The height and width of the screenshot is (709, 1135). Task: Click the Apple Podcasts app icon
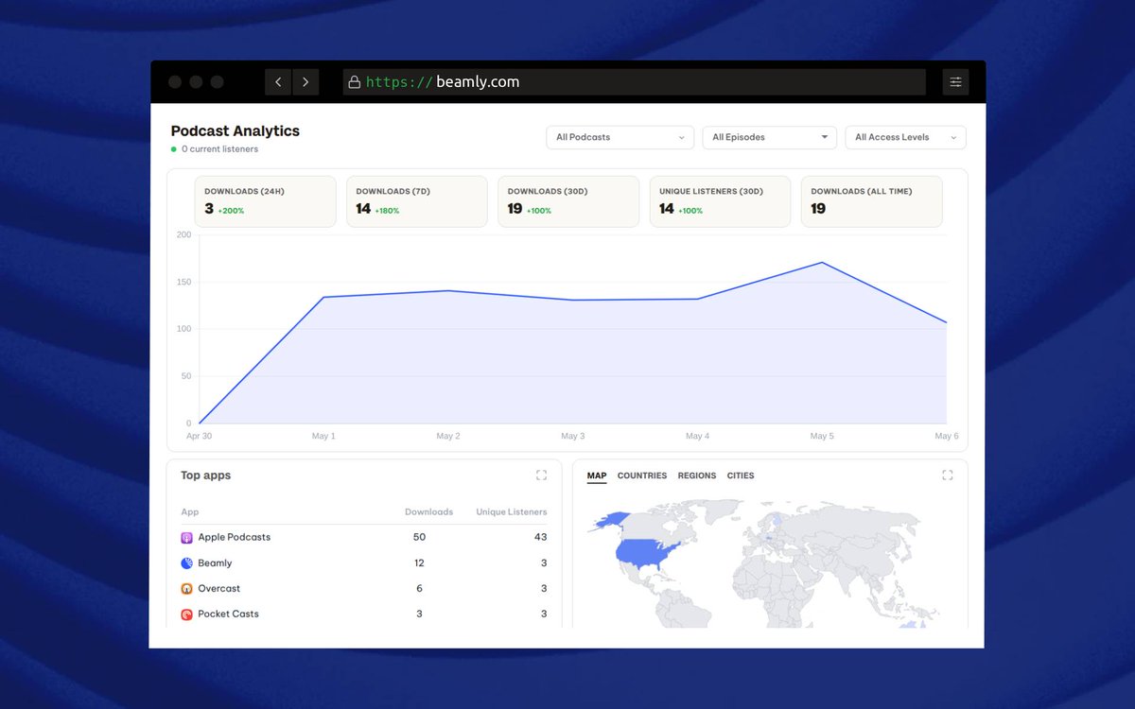tap(187, 538)
